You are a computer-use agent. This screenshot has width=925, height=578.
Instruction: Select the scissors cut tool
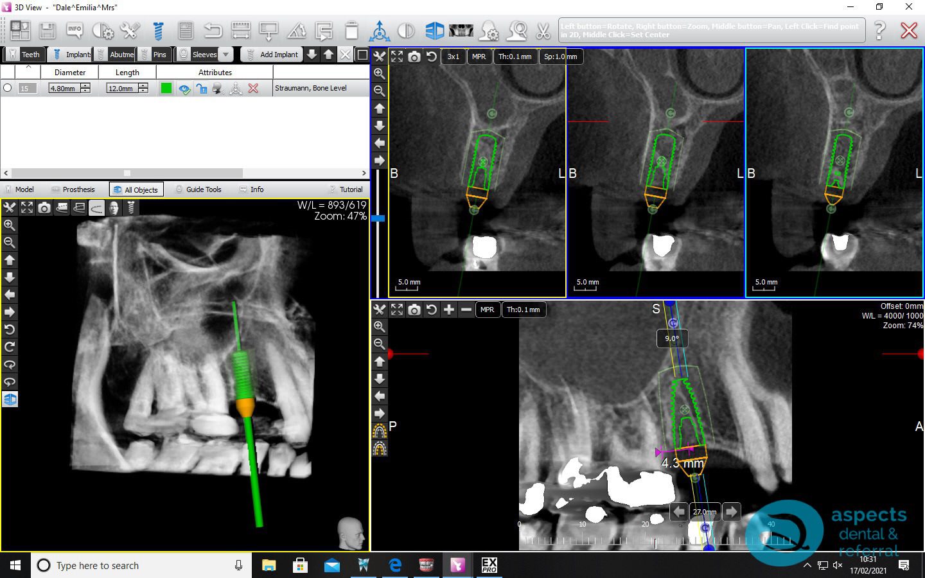pyautogui.click(x=543, y=30)
